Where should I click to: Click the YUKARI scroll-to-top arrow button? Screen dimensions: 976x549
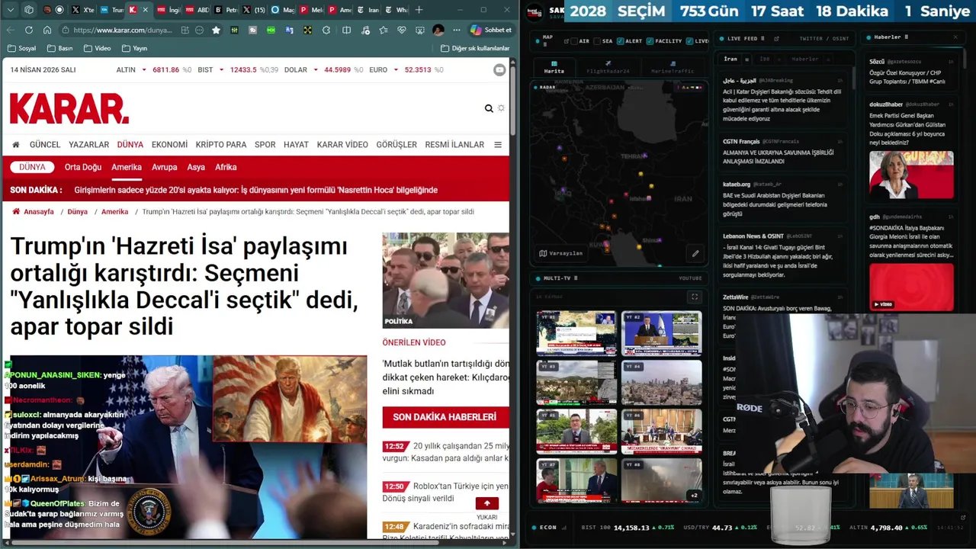coord(486,504)
